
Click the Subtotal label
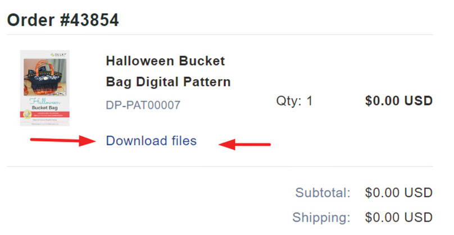pos(323,192)
